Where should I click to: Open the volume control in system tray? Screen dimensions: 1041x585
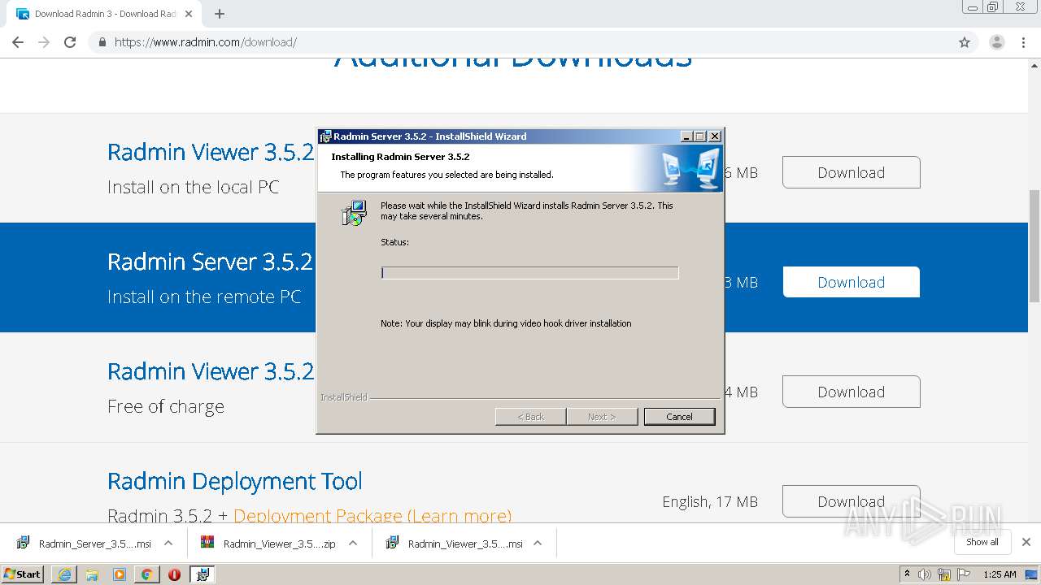925,574
